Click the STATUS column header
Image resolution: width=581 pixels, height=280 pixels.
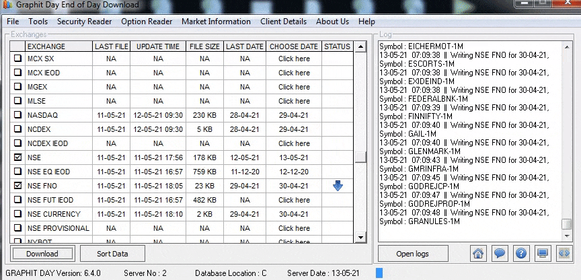coord(337,46)
